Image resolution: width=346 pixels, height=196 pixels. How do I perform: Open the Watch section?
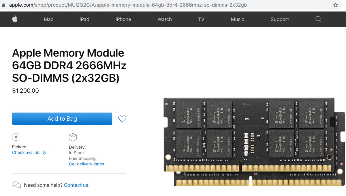[x=165, y=19]
